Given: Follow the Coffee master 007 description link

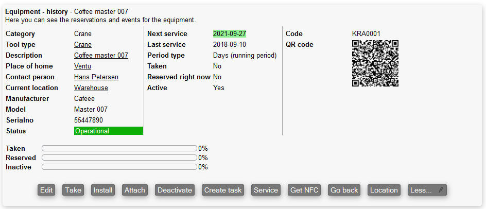Looking at the screenshot, I should (x=101, y=56).
